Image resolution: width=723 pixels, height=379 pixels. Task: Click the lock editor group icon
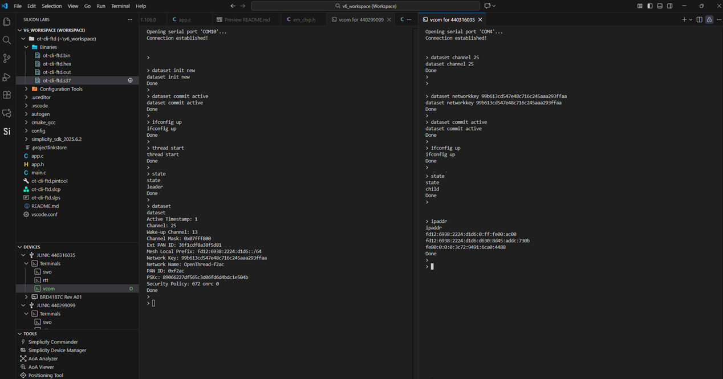coord(709,19)
